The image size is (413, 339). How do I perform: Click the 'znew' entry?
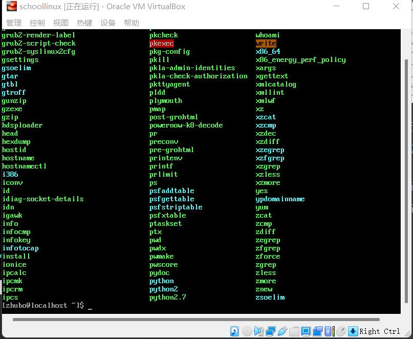point(264,289)
